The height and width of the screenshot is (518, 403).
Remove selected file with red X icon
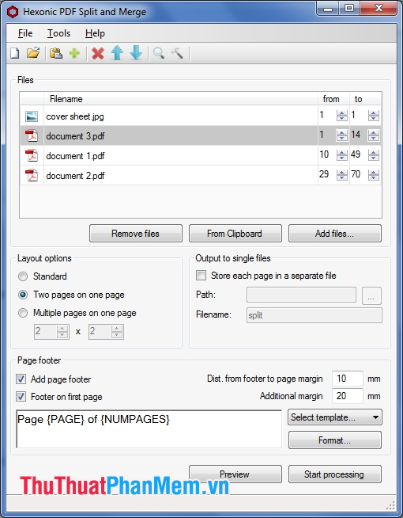98,54
